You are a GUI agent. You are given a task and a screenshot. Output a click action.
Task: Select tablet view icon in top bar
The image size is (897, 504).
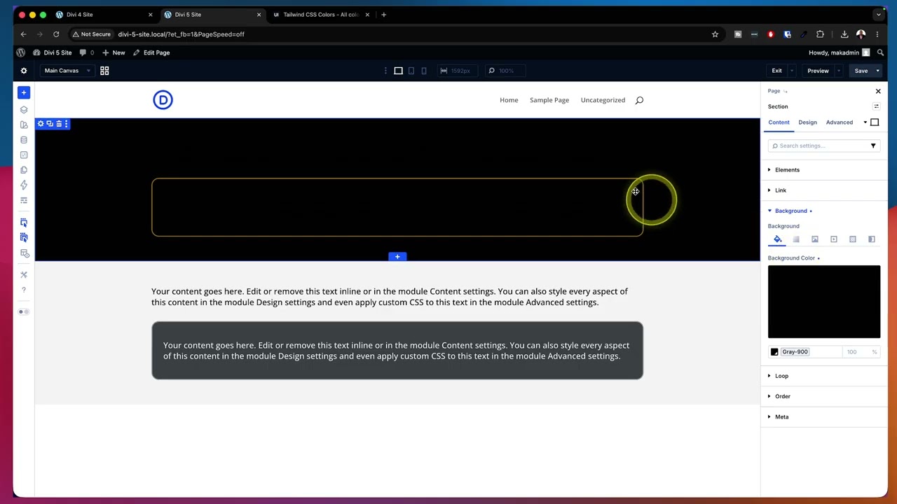pyautogui.click(x=411, y=71)
